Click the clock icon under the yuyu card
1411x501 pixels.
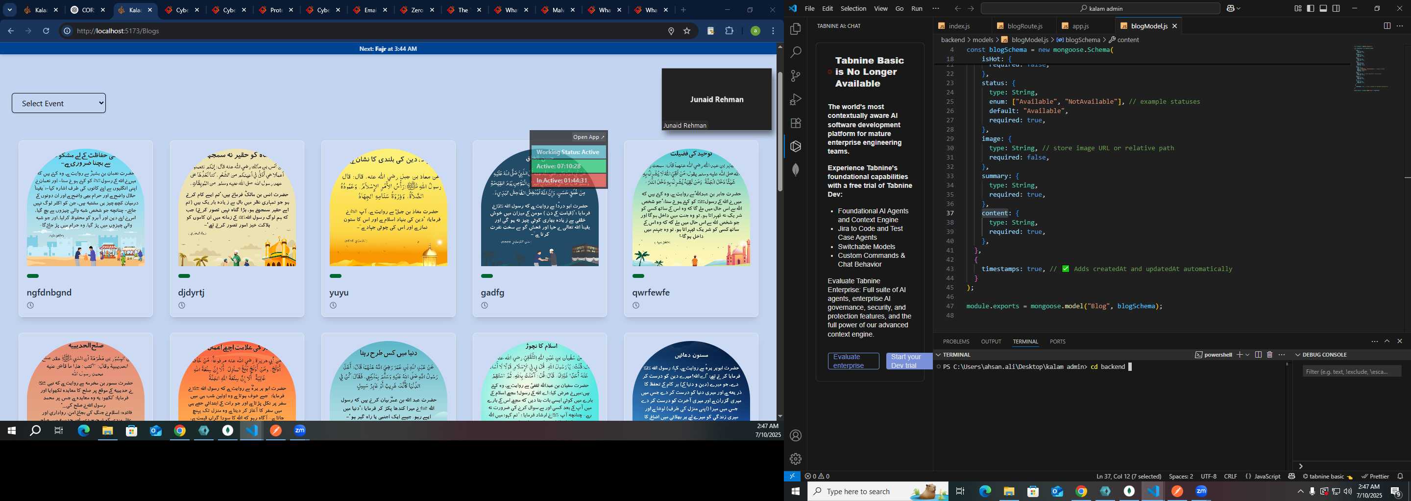(x=333, y=306)
